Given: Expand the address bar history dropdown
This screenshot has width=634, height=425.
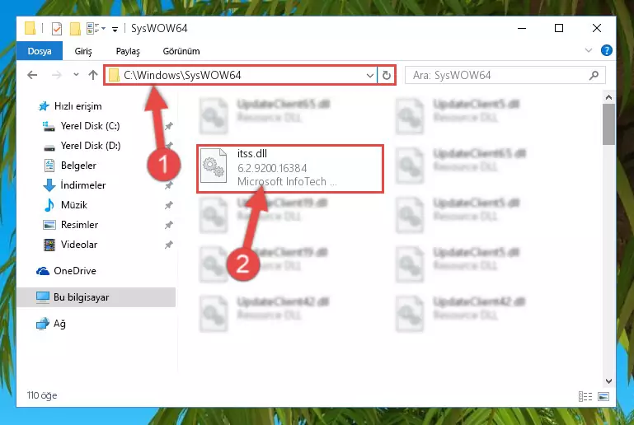Looking at the screenshot, I should [x=369, y=75].
